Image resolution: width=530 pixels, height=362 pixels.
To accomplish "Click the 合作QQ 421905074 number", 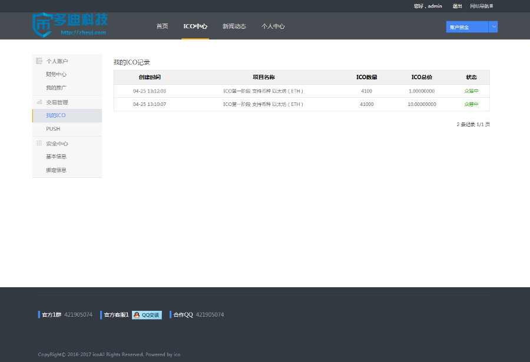I will click(x=210, y=315).
